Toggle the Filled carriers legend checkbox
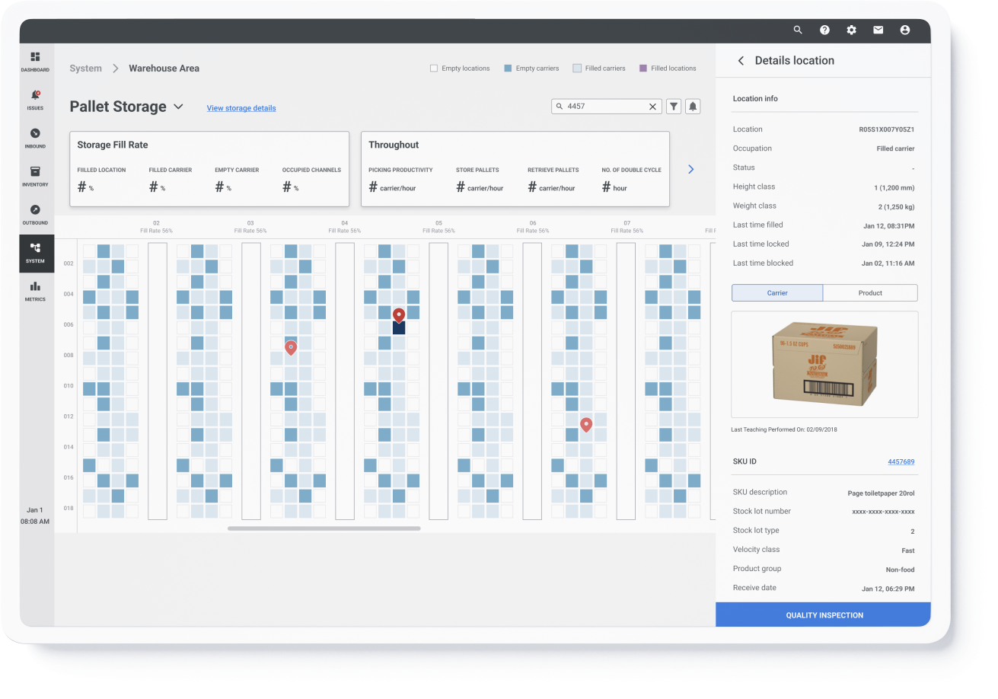Screen dimensions: 998x699 point(577,69)
